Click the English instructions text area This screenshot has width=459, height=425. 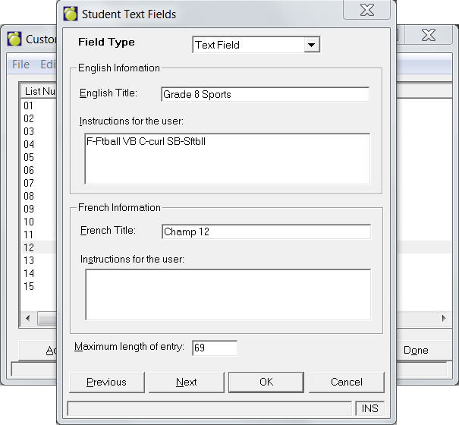pyautogui.click(x=227, y=159)
